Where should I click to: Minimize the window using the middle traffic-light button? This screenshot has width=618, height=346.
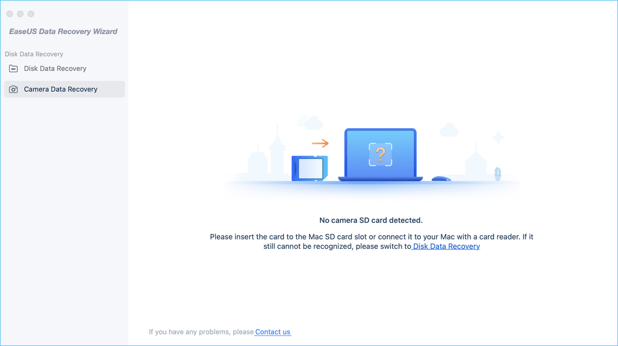(20, 14)
